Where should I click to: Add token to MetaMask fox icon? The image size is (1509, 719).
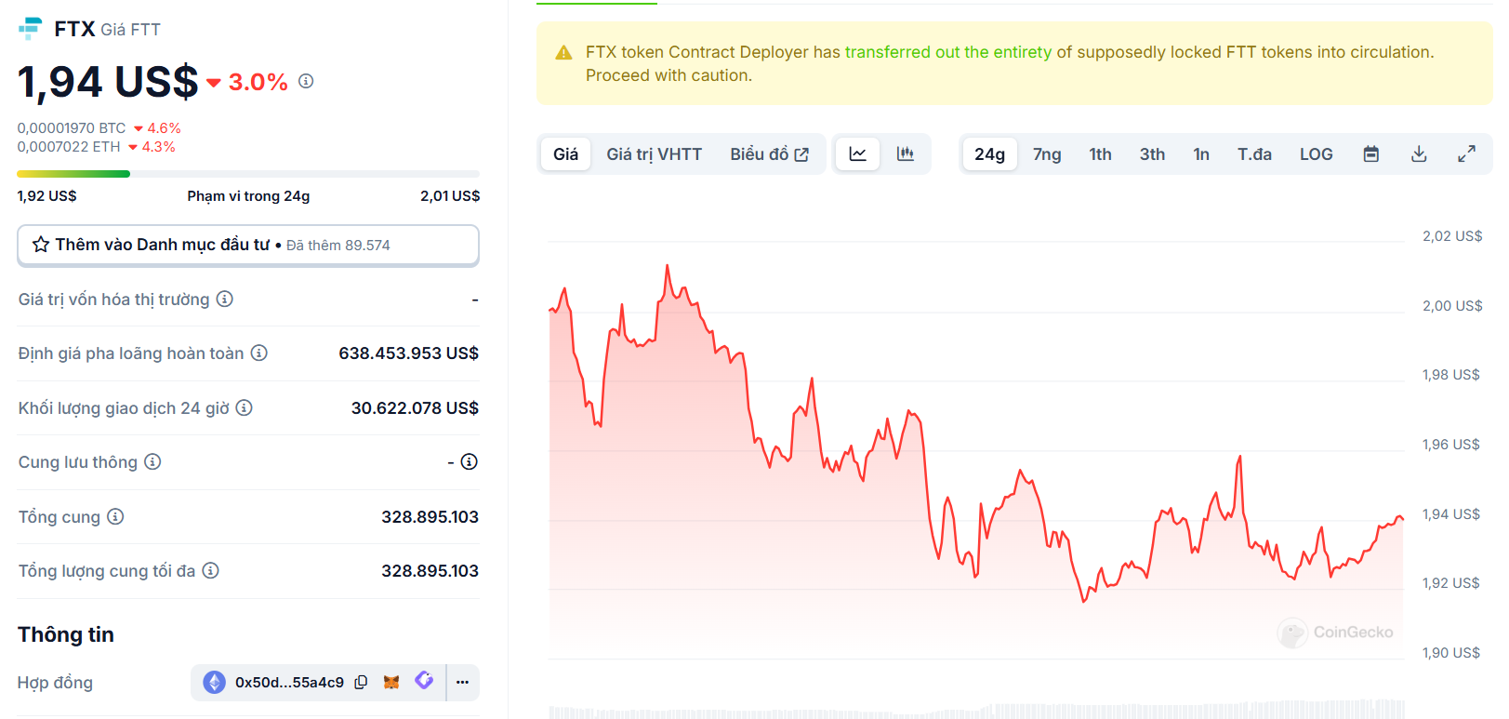click(x=391, y=682)
